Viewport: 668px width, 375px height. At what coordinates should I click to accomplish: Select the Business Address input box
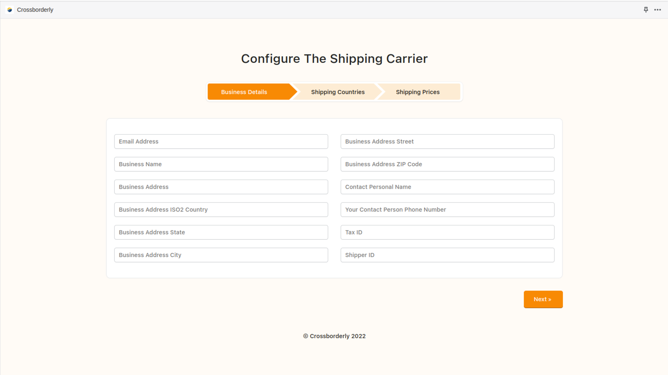[x=221, y=187]
